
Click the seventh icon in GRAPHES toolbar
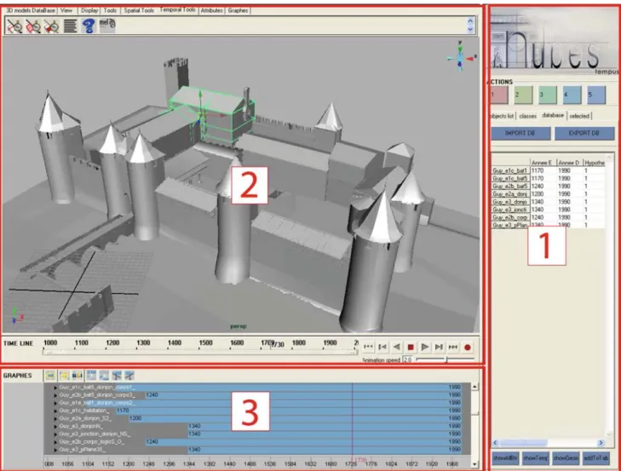pyautogui.click(x=129, y=375)
